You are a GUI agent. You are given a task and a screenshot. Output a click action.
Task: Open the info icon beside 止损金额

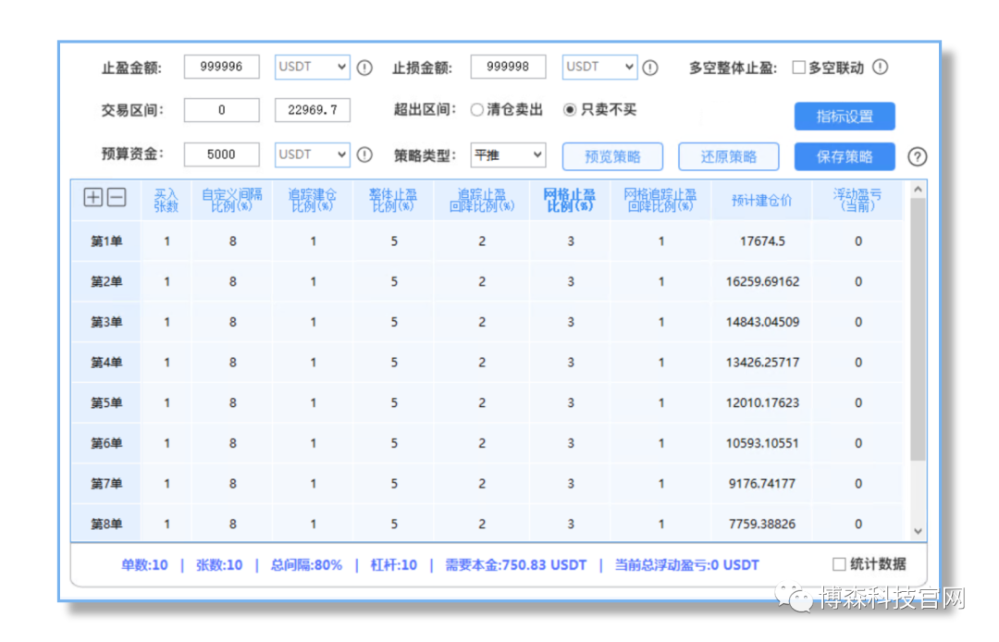[652, 67]
